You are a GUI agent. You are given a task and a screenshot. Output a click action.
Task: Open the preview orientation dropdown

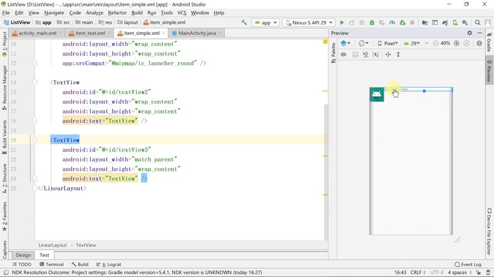(x=363, y=43)
